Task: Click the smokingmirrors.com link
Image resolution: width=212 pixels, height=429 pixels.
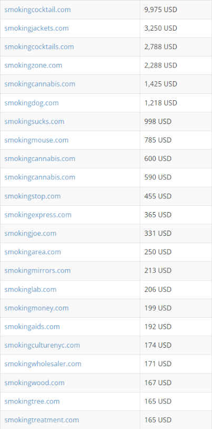Action: [x=37, y=271]
